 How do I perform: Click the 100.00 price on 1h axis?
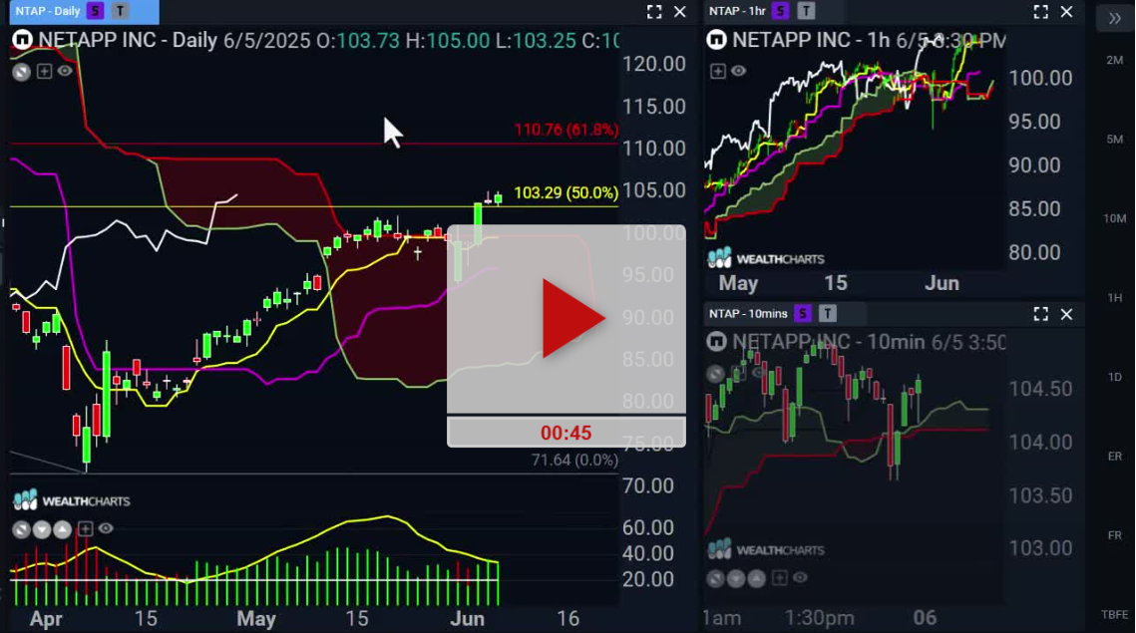click(1040, 78)
